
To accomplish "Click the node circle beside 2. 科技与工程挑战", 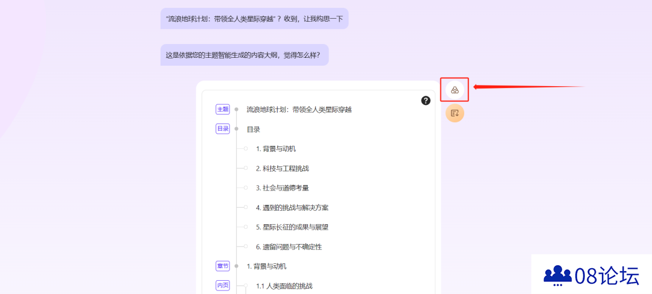I will click(x=246, y=168).
